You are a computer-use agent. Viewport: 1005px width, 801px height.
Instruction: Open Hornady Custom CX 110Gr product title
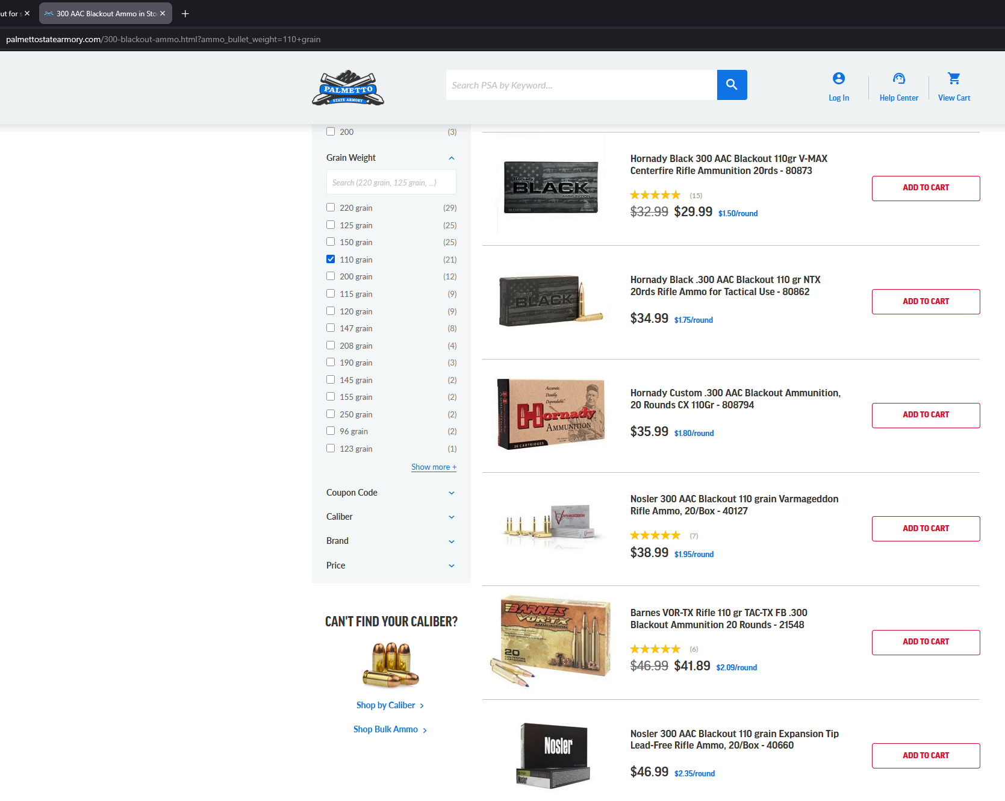coord(735,399)
